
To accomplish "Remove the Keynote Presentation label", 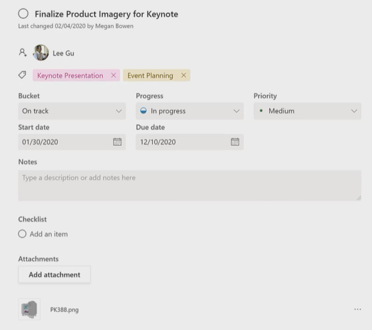I will pyautogui.click(x=113, y=75).
